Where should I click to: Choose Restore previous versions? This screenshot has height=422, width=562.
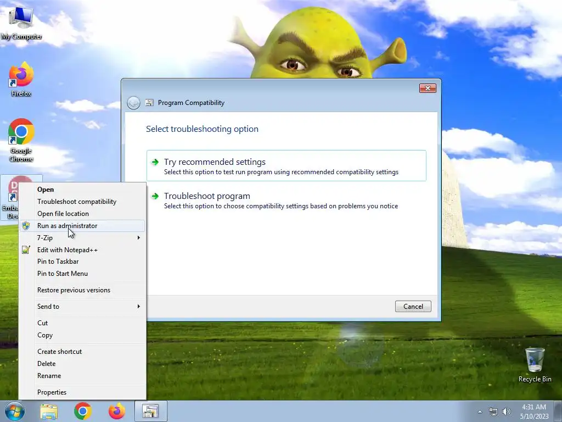(x=82, y=290)
